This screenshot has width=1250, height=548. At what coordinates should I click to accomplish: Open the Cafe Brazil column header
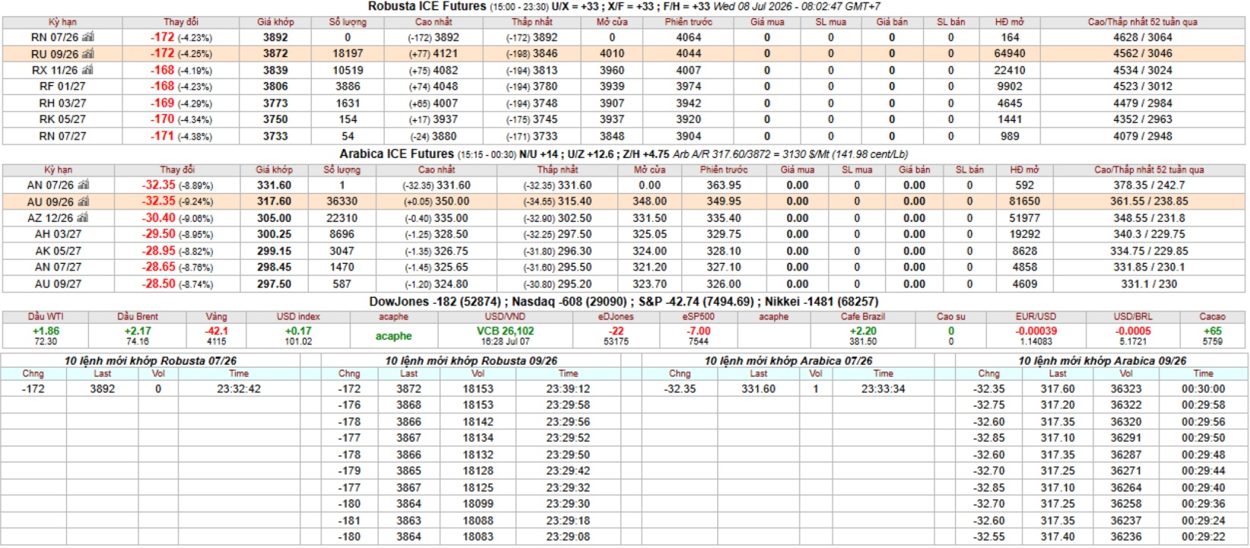(862, 316)
